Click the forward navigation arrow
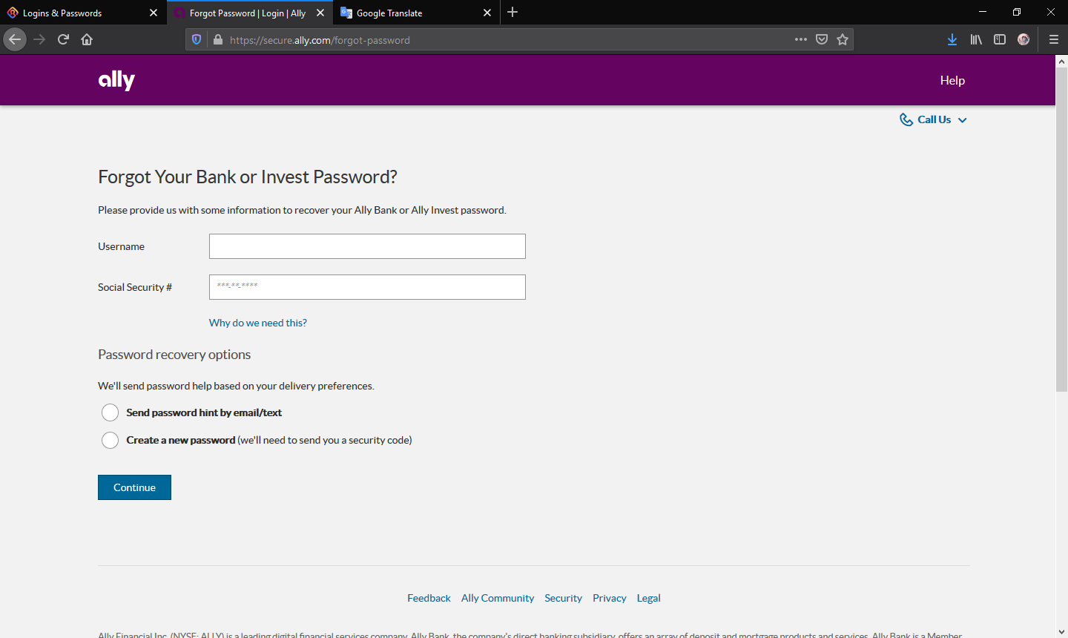The height and width of the screenshot is (638, 1068). (x=39, y=39)
